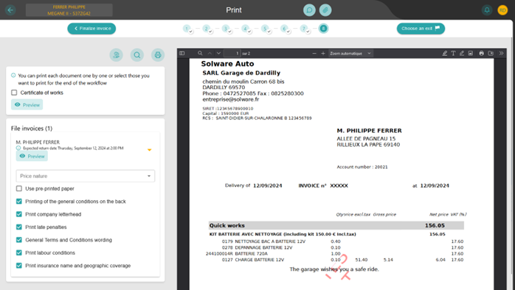
Task: Click the round magnifier search icon
Action: tap(137, 55)
